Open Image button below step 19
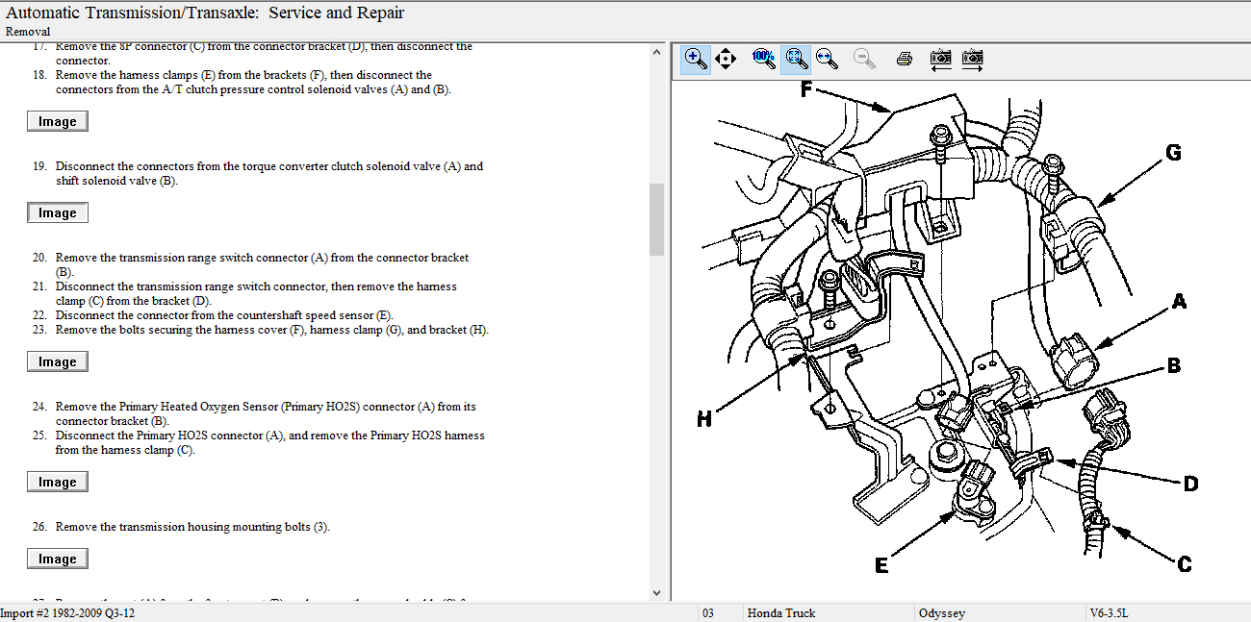Screen dimensions: 1251x622 (58, 213)
